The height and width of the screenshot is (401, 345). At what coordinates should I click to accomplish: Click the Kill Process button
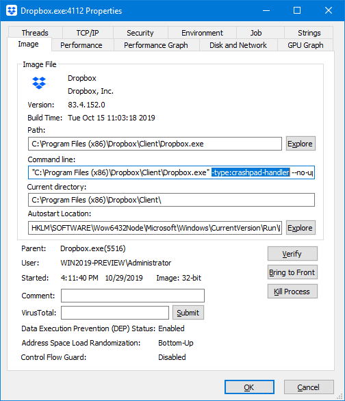click(292, 292)
